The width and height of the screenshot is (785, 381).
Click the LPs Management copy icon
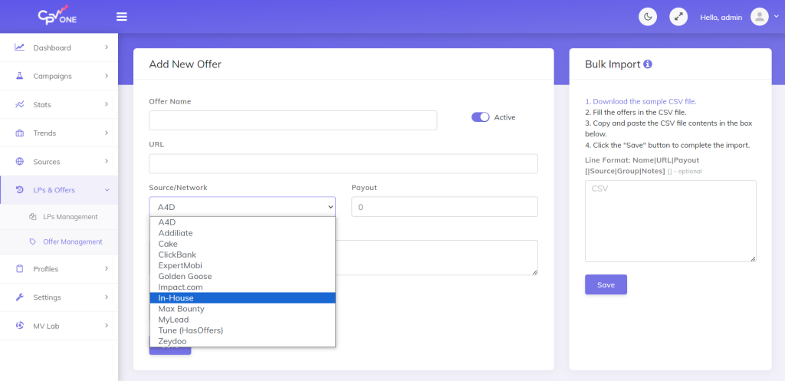pyautogui.click(x=33, y=217)
